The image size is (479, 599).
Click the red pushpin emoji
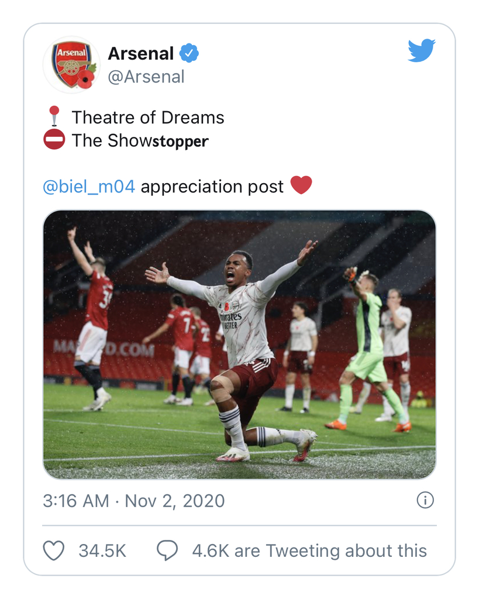(54, 116)
